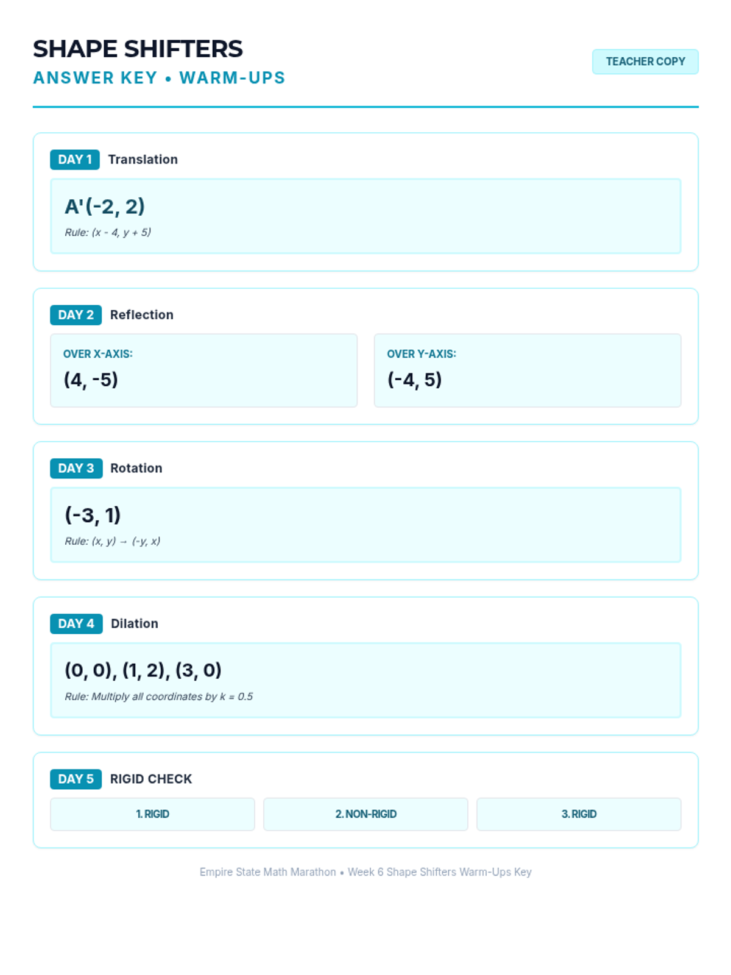
Task: Click the DAY 4 badge
Action: click(76, 623)
